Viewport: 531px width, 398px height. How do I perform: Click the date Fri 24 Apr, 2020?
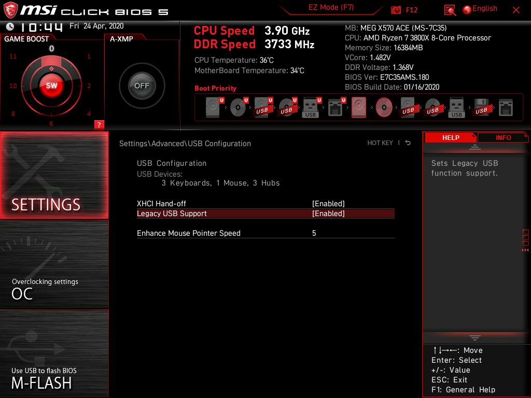96,26
